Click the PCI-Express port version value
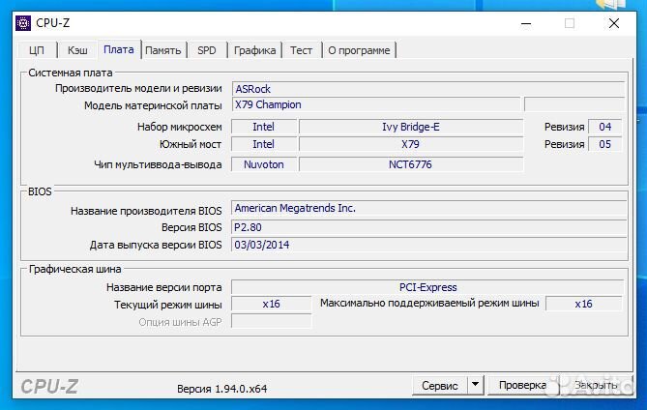Viewport: 647px width, 410px height. pyautogui.click(x=427, y=287)
